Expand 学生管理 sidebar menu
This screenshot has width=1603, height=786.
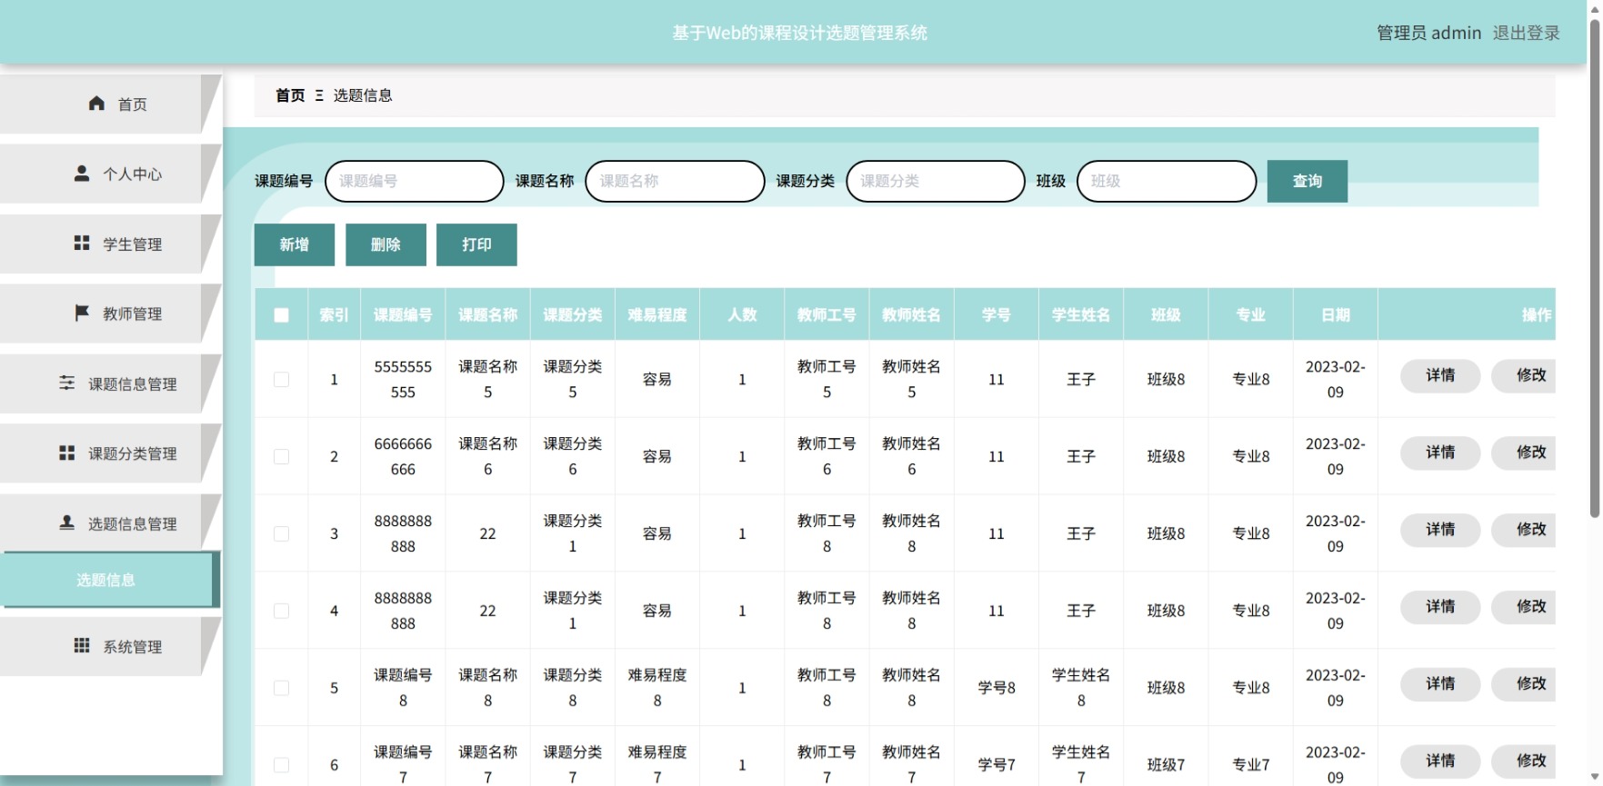tap(110, 244)
